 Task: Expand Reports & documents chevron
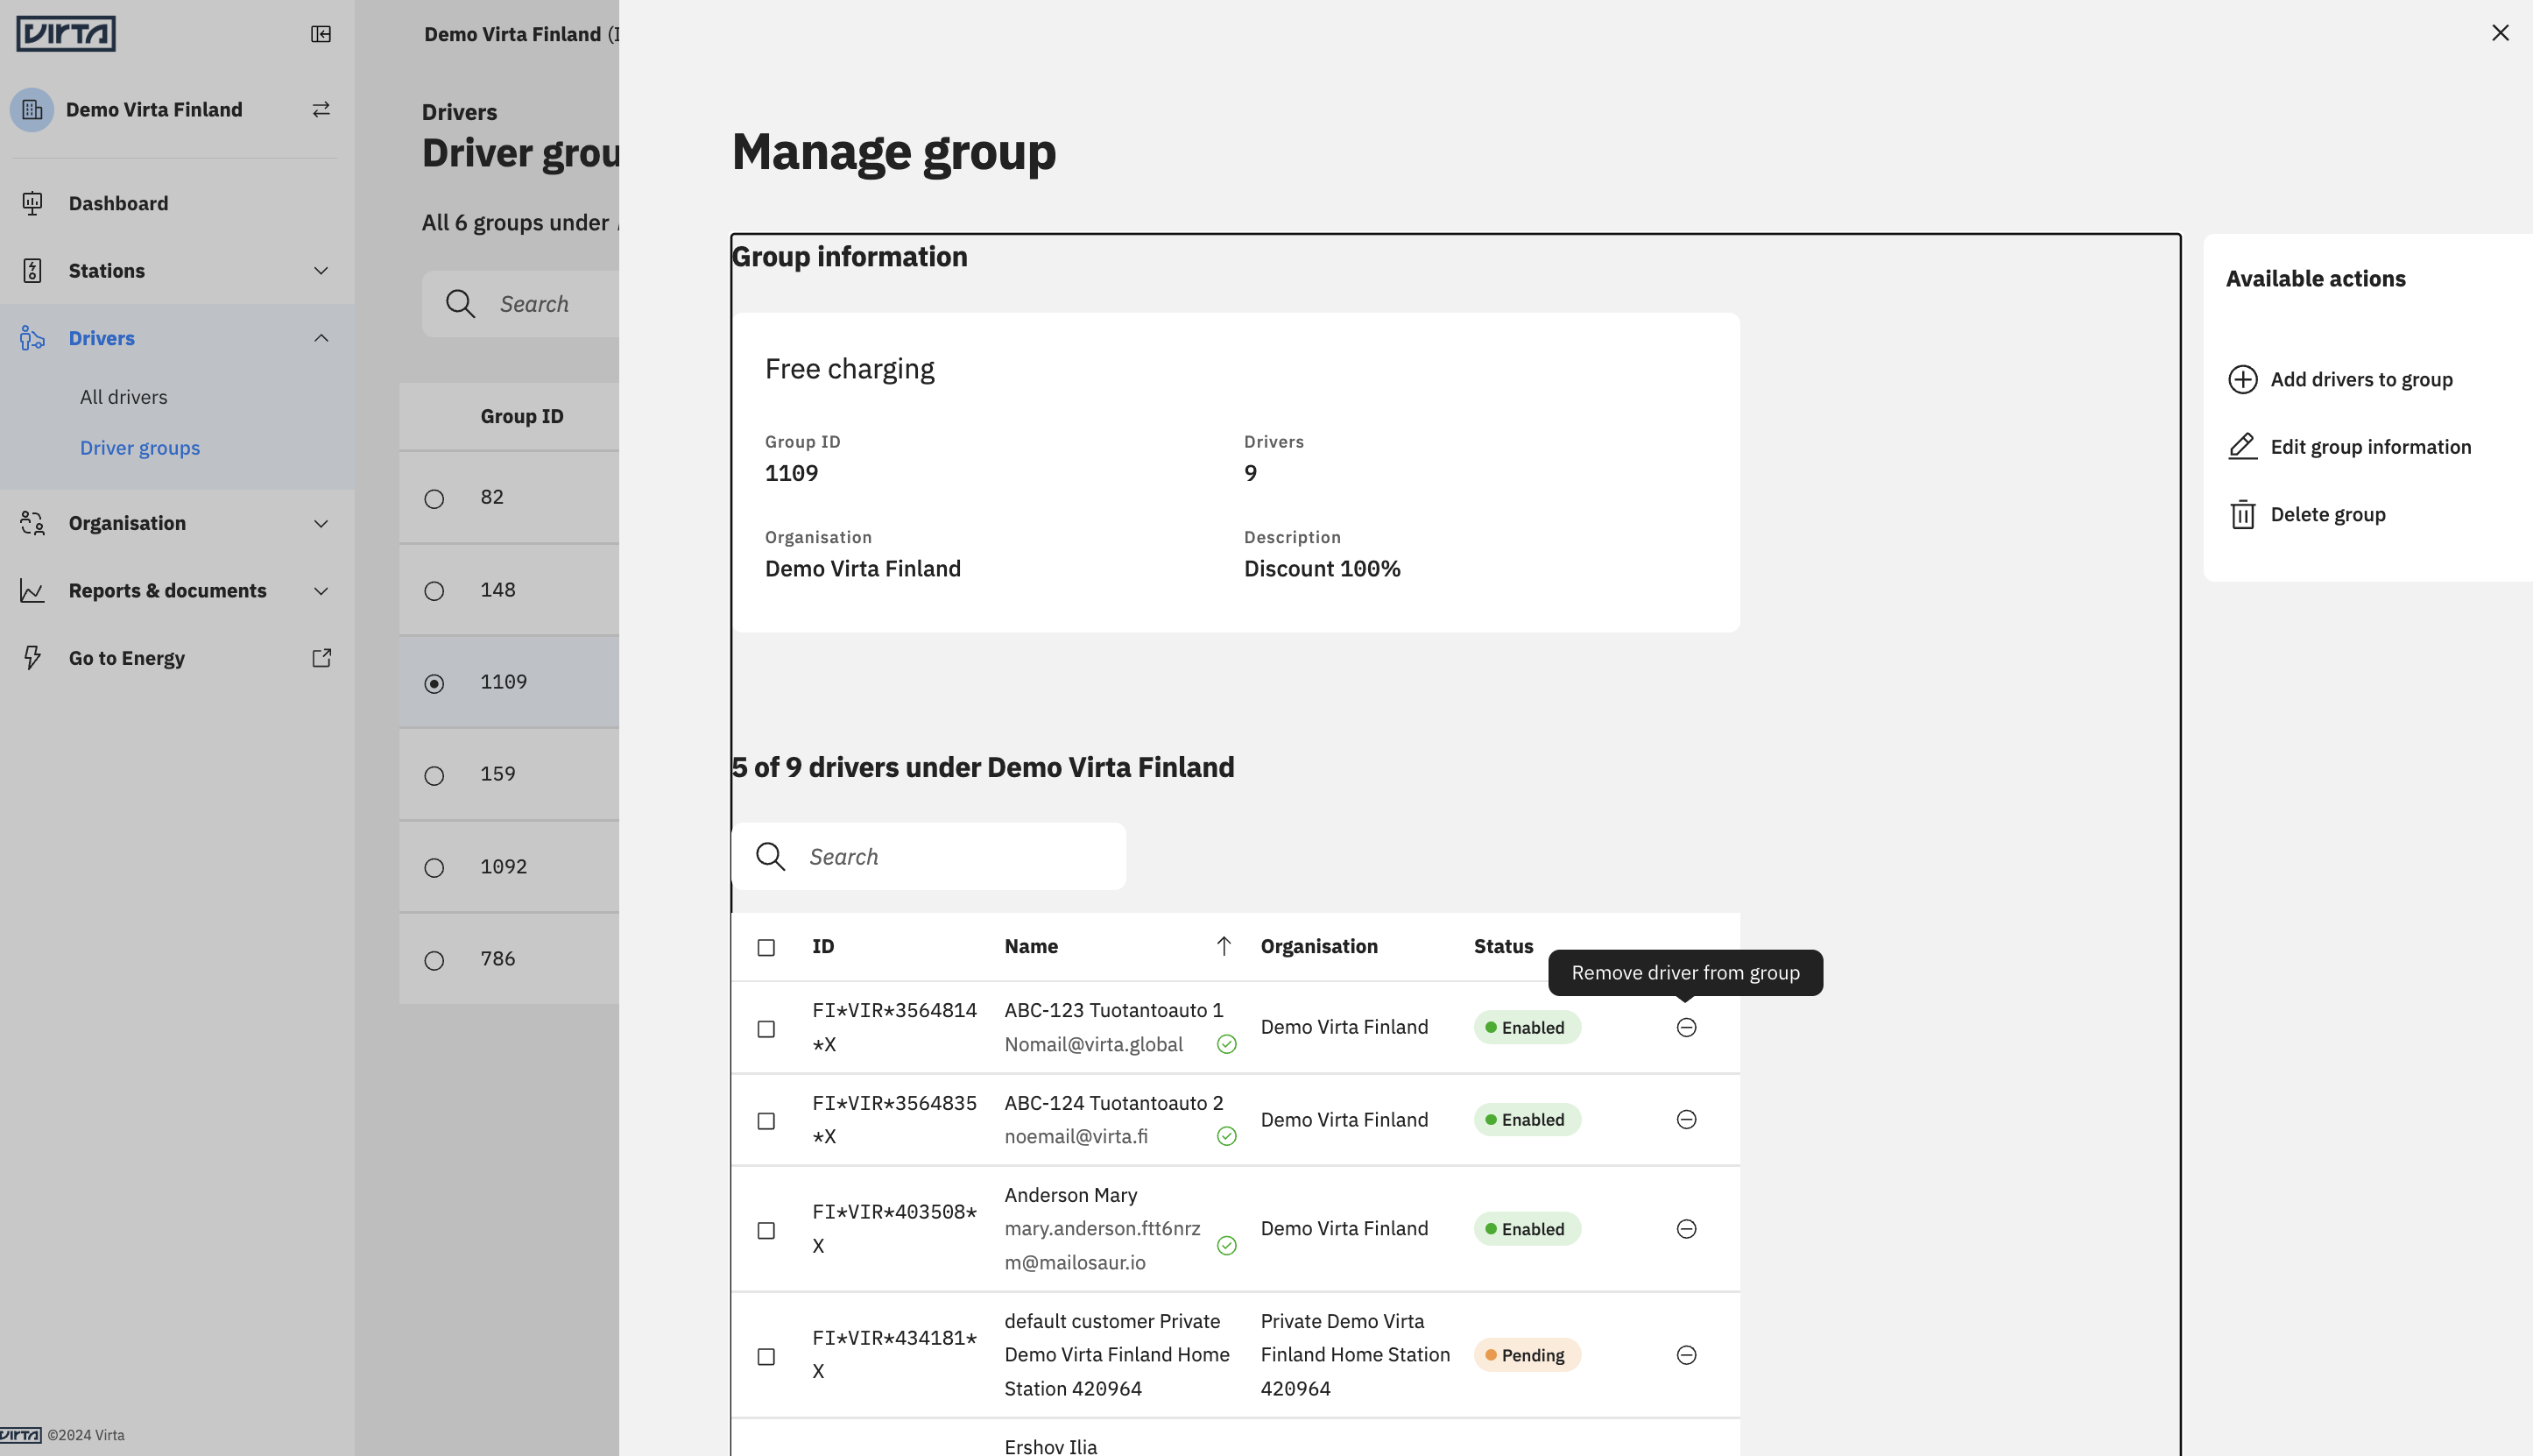tap(321, 591)
